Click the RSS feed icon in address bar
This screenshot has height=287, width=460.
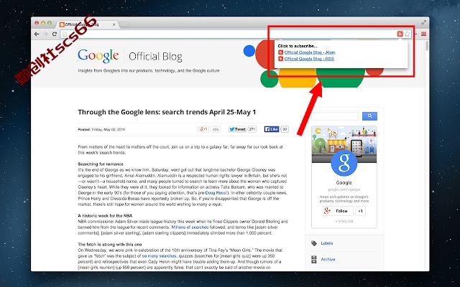coord(400,34)
